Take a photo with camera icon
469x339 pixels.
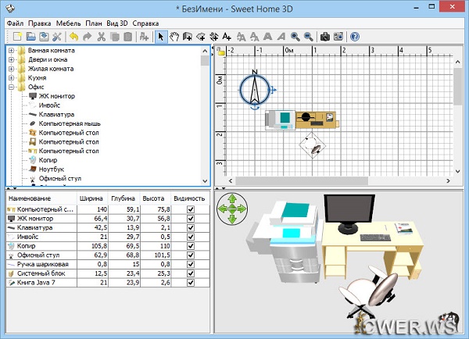point(324,36)
